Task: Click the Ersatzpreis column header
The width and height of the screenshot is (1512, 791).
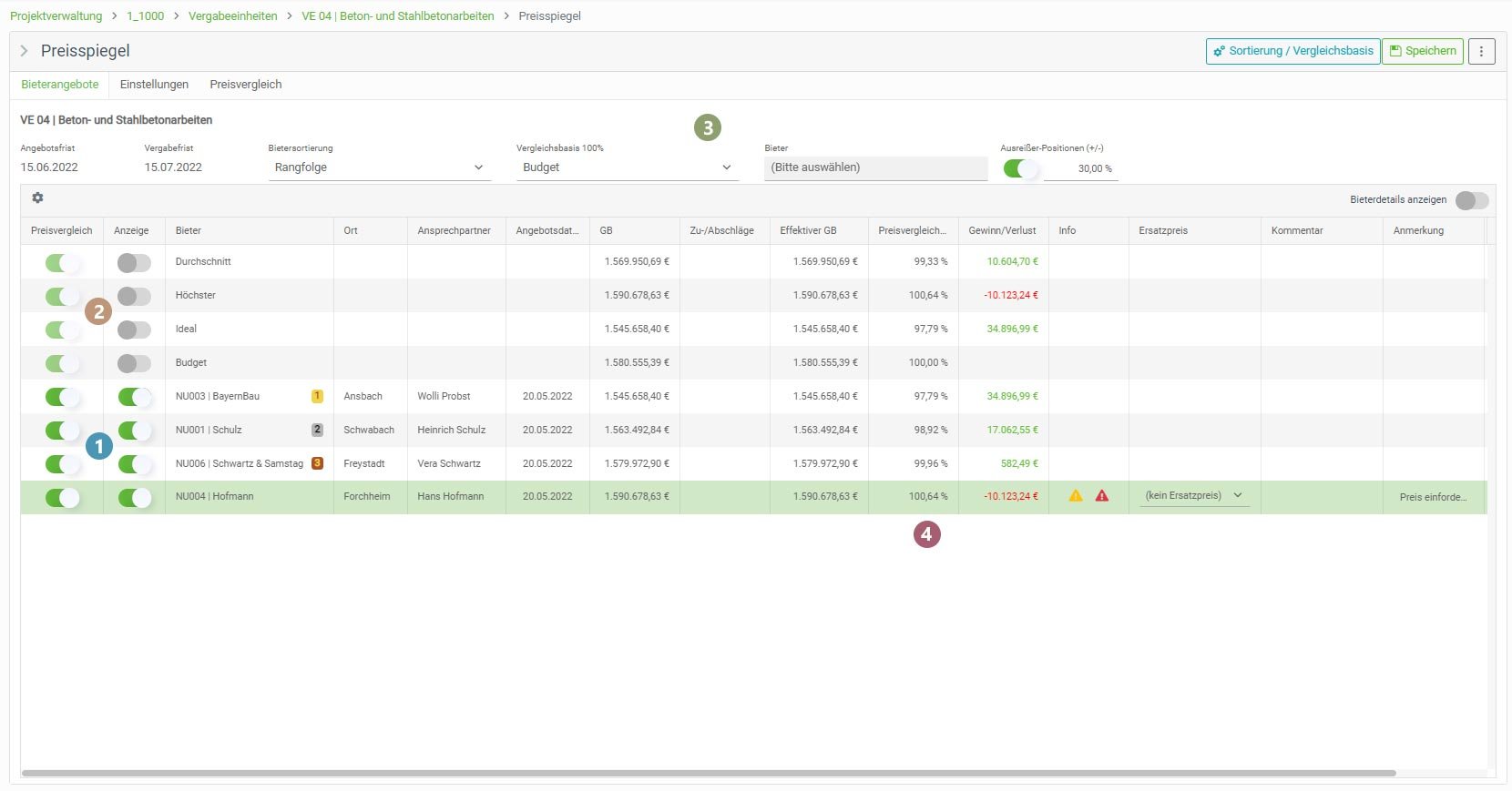Action: (x=1195, y=231)
